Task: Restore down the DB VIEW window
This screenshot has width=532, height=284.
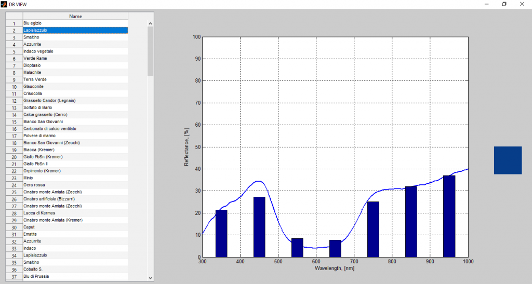Action: pyautogui.click(x=504, y=4)
